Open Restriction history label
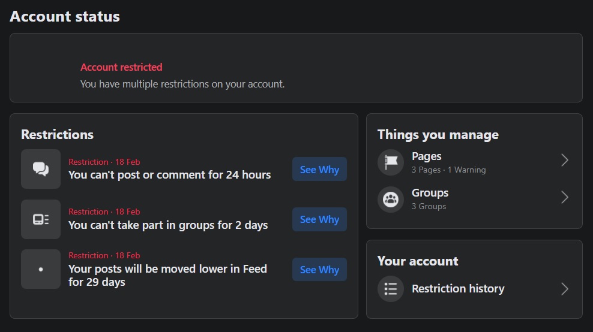Image resolution: width=593 pixels, height=332 pixels. (x=458, y=289)
